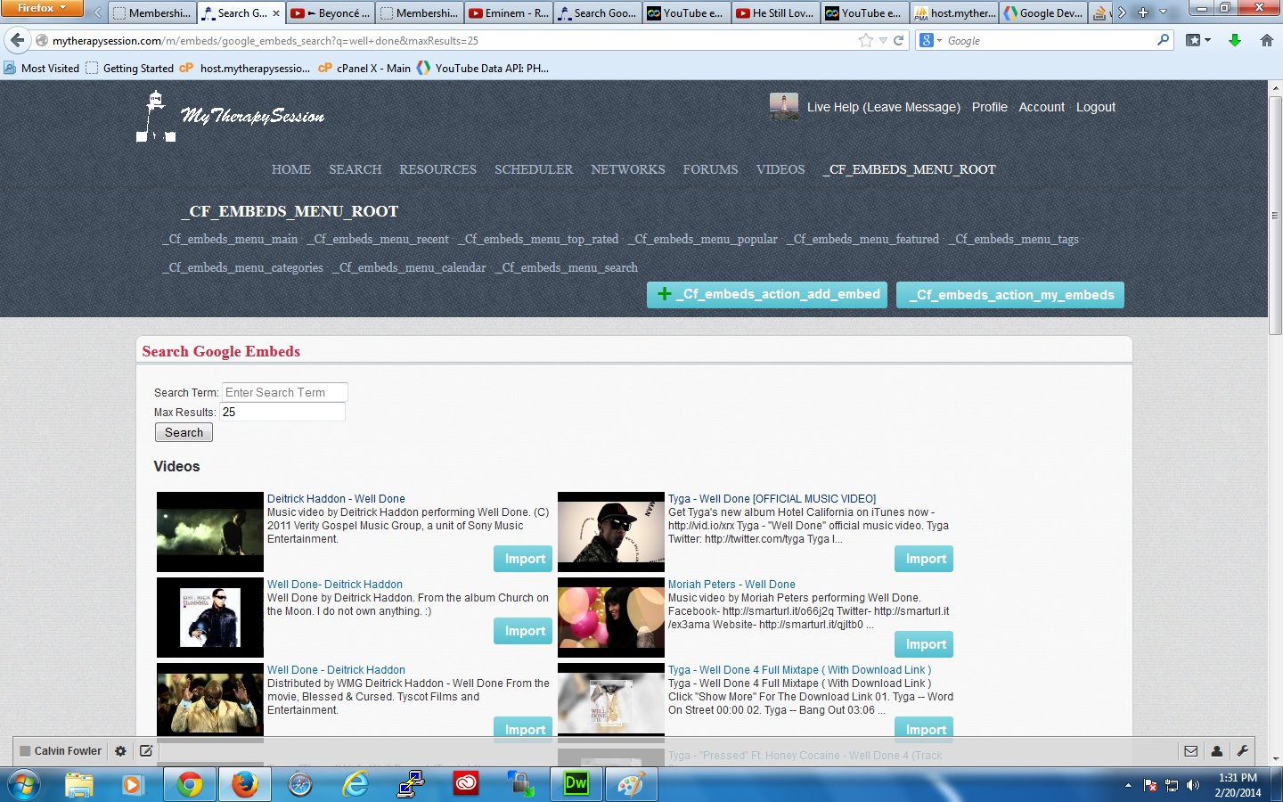Viewport: 1283px width, 802px height.
Task: Open the friends person icon in bottom bar
Action: tap(1216, 751)
